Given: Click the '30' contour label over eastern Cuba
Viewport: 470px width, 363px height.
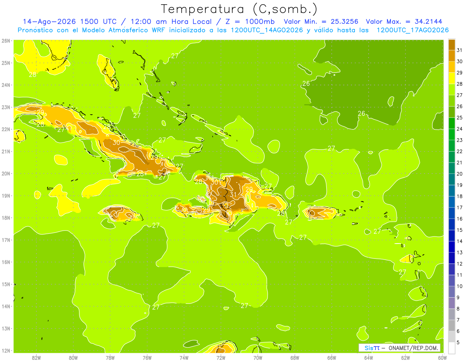Looking at the screenshot, I should coord(116,143).
